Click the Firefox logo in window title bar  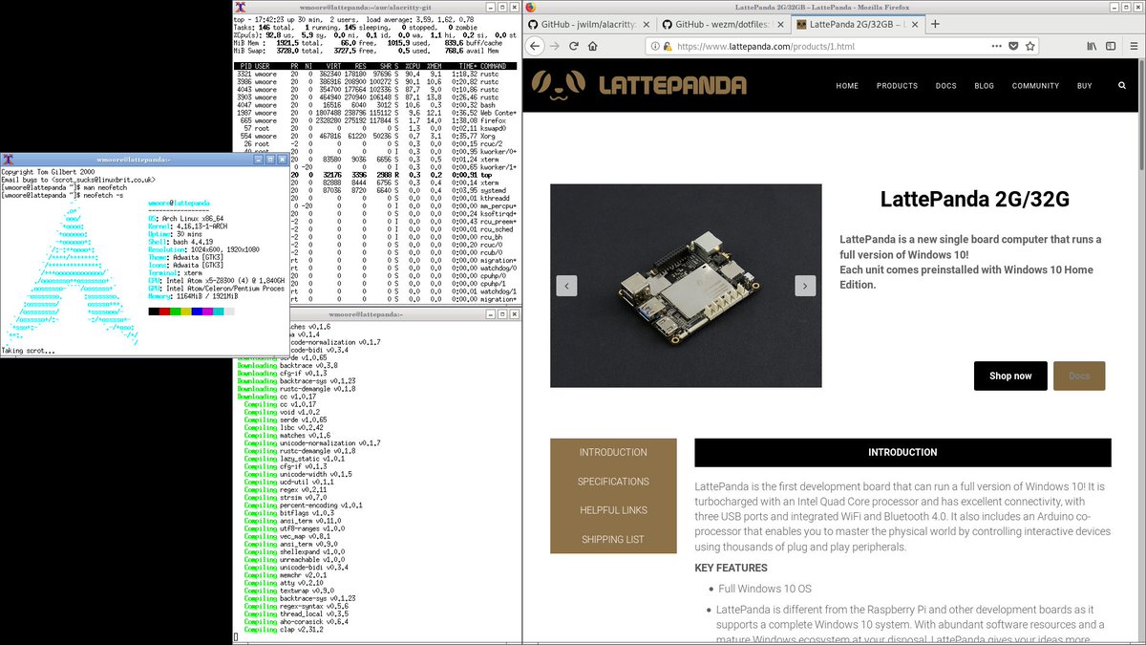[531, 6]
